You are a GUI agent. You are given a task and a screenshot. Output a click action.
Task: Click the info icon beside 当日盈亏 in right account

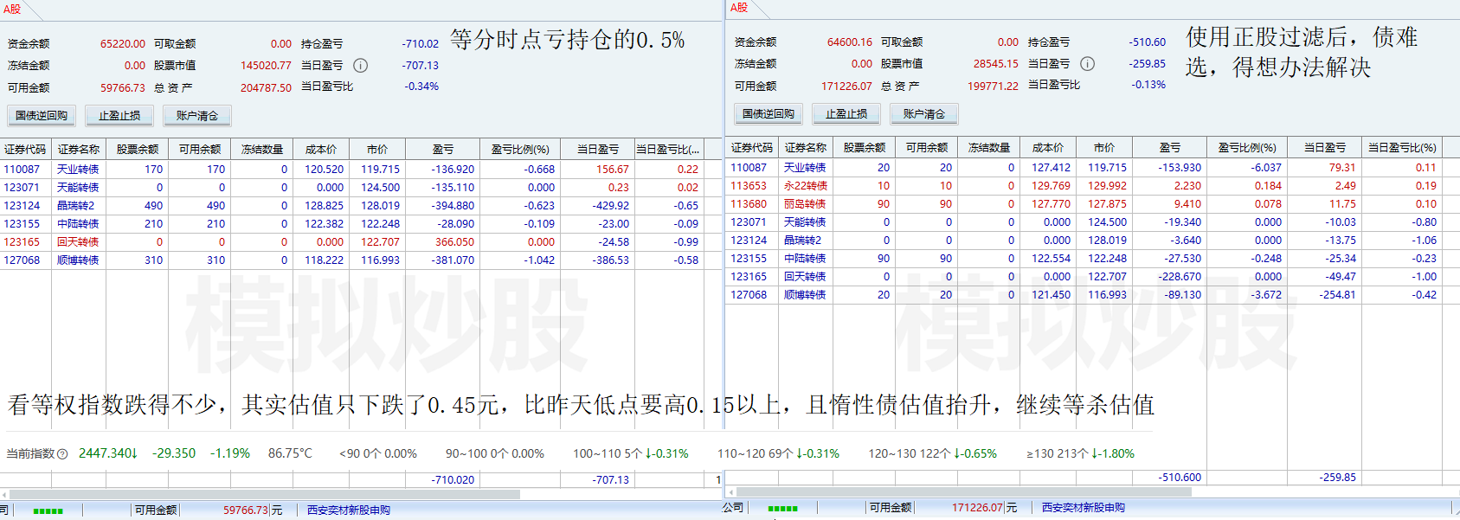pos(1088,63)
